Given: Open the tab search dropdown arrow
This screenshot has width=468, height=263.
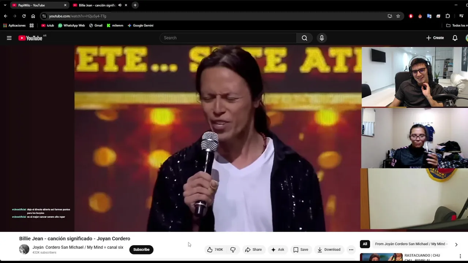Looking at the screenshot, I should coord(5,5).
